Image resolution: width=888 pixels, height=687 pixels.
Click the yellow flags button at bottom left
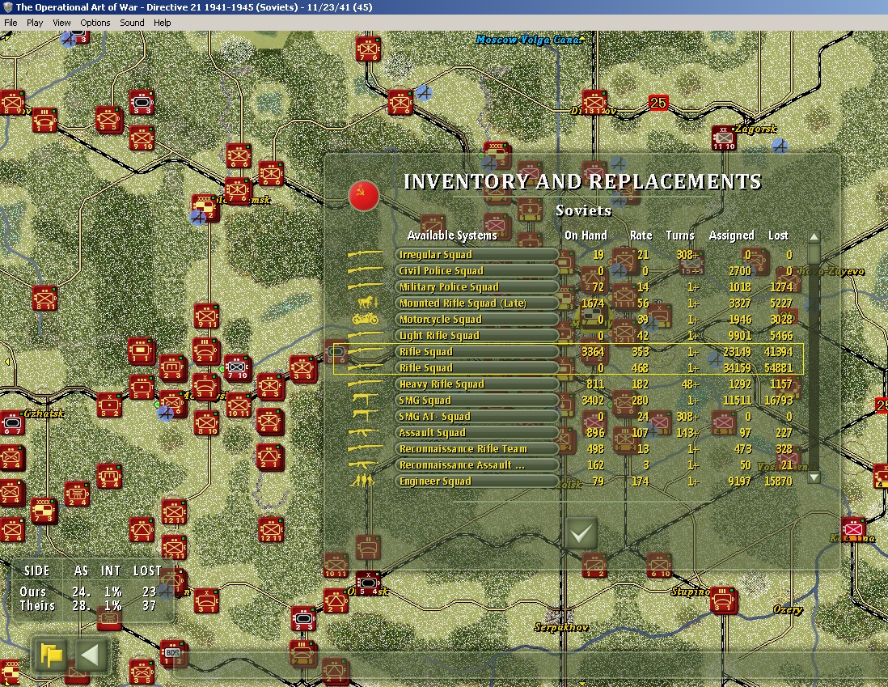[50, 655]
